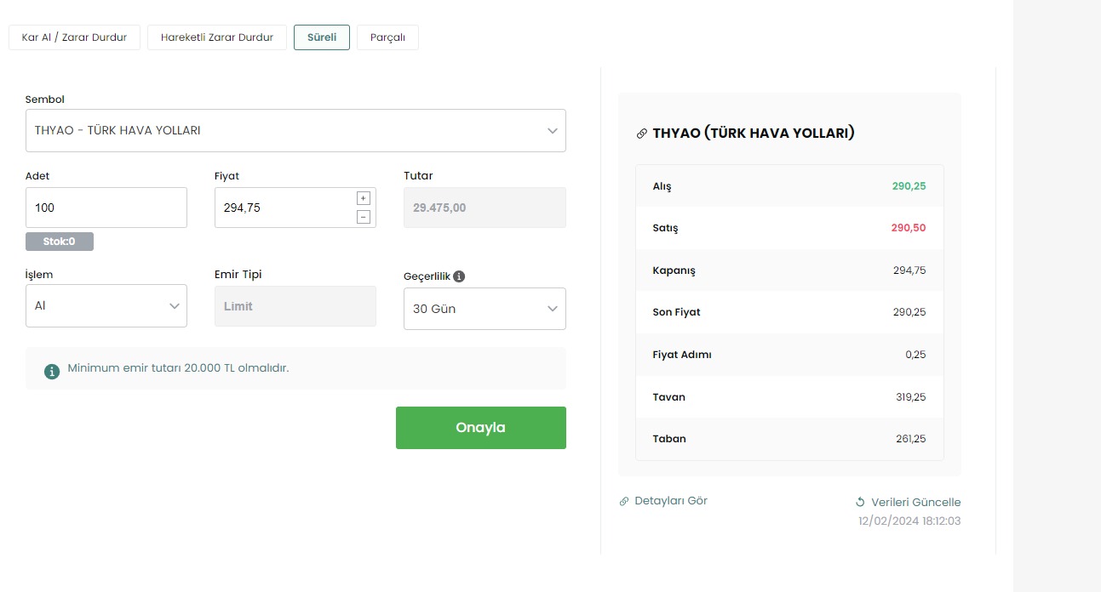
Task: Click refresh icon beside Verileri Güncelle
Action: (860, 502)
